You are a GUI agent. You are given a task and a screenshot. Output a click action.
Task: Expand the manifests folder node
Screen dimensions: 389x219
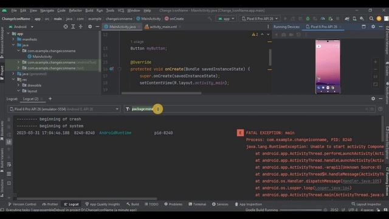[13, 39]
